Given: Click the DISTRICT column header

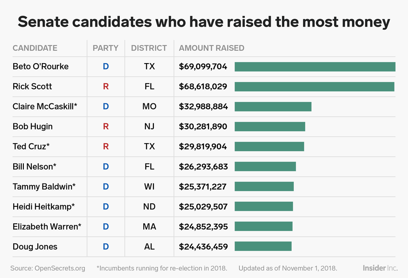Looking at the screenshot, I should point(149,48).
